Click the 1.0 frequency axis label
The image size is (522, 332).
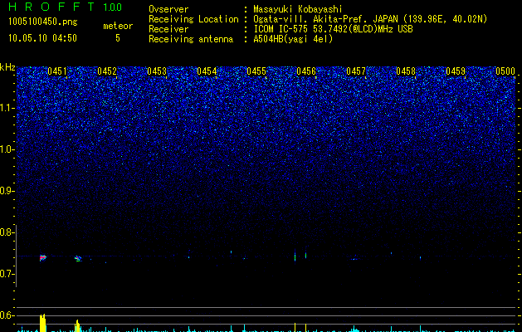pyautogui.click(x=7, y=150)
